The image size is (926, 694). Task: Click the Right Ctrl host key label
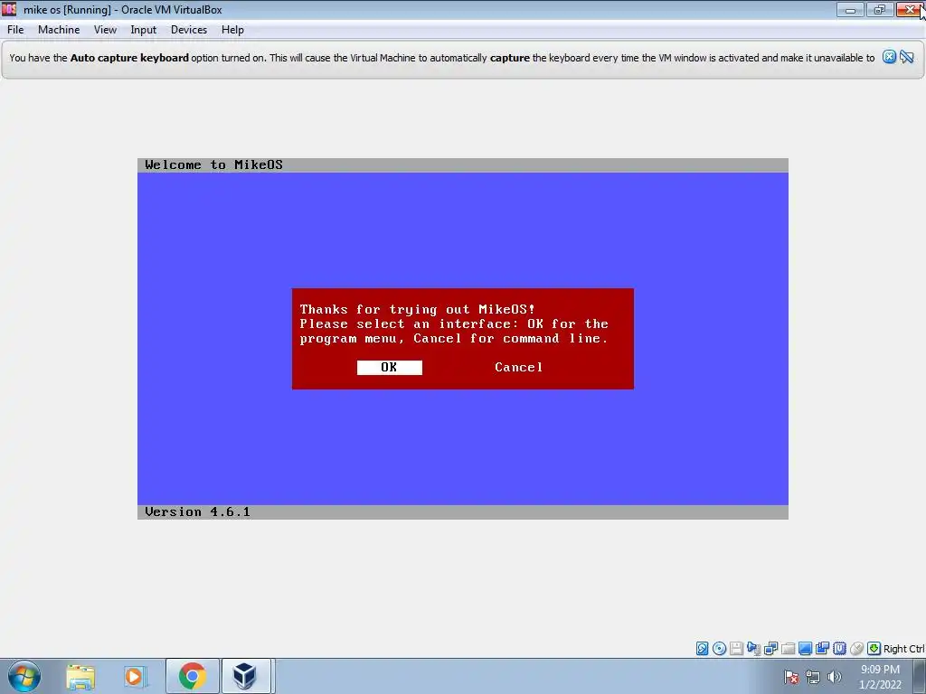(x=904, y=649)
